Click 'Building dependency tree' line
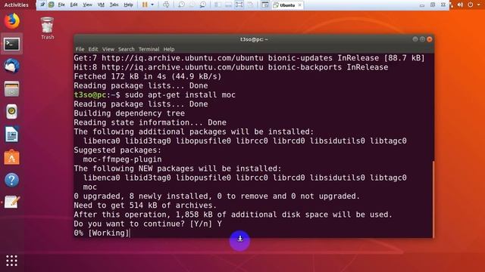 (129, 113)
